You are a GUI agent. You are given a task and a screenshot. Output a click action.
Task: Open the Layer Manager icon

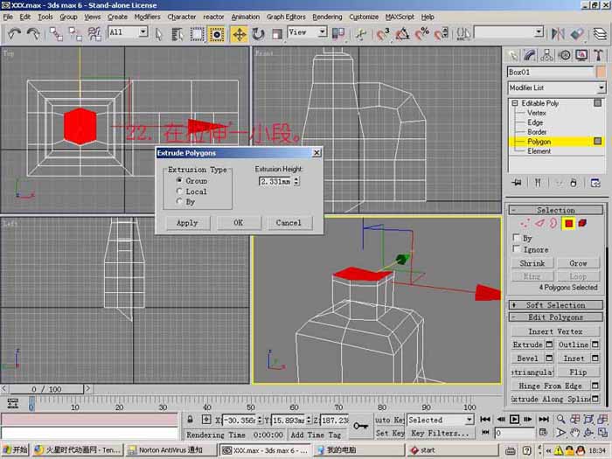click(600, 34)
